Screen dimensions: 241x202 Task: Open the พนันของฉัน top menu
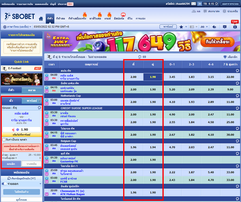click(8, 4)
